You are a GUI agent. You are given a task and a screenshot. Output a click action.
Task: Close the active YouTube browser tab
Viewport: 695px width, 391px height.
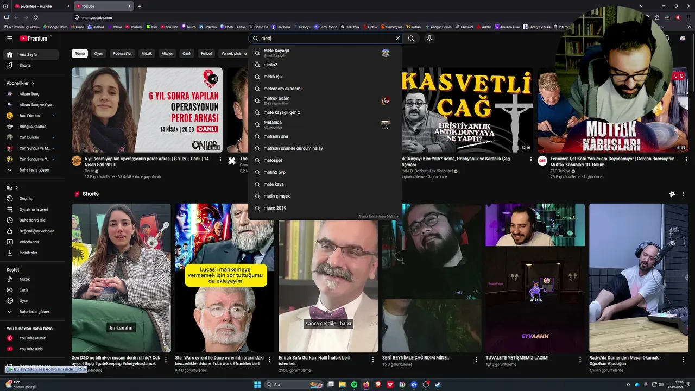point(130,6)
